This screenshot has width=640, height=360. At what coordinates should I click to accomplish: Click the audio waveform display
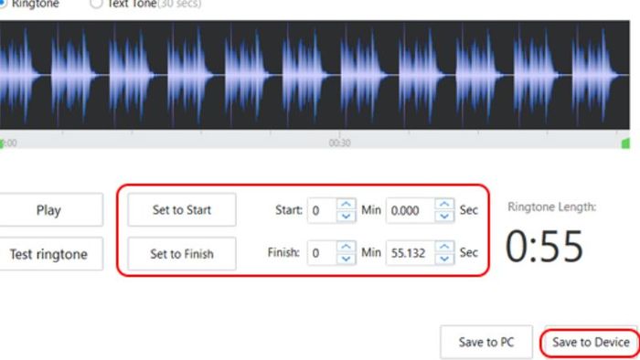[x=315, y=75]
